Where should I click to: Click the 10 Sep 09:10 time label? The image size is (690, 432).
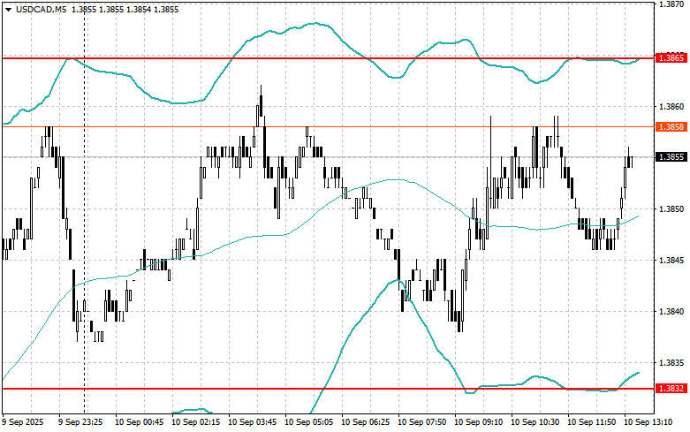pyautogui.click(x=478, y=422)
